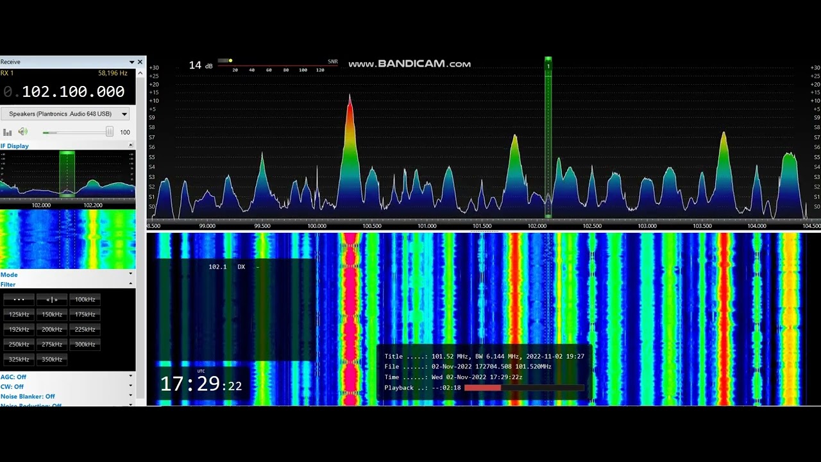Open the Speakers audio device dropdown
The image size is (821, 462).
(x=67, y=114)
